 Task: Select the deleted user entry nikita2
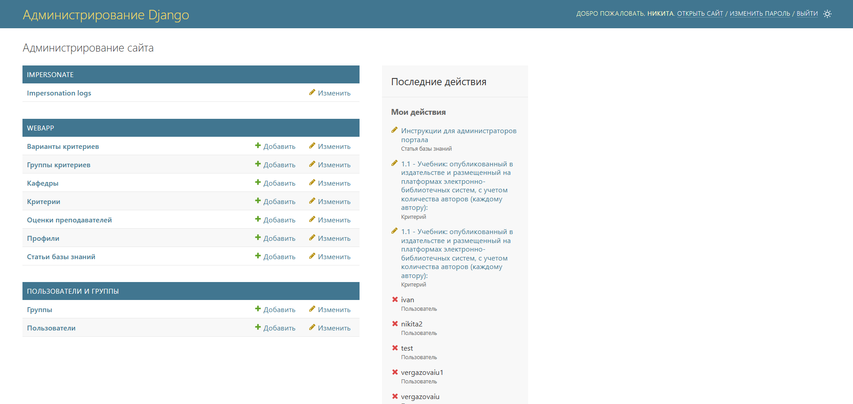(412, 324)
